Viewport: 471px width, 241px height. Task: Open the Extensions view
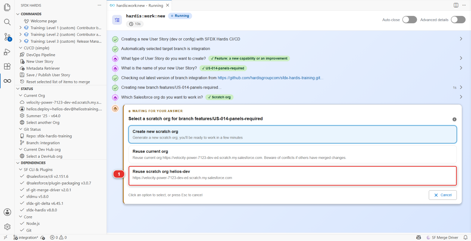tap(7, 66)
